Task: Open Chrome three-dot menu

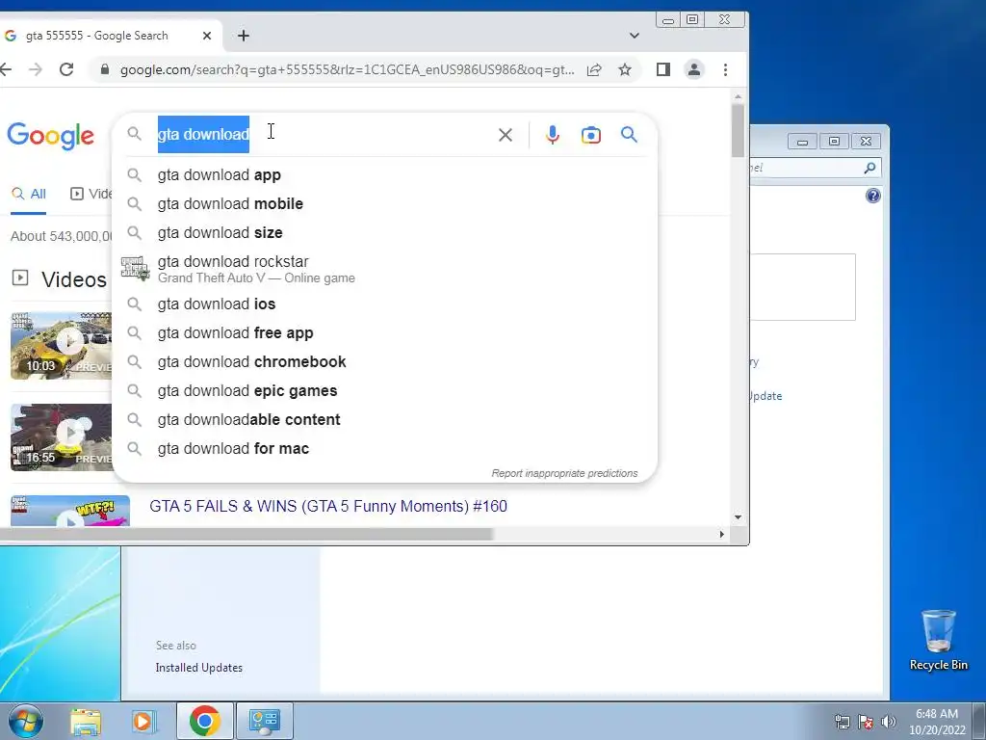Action: 725,69
